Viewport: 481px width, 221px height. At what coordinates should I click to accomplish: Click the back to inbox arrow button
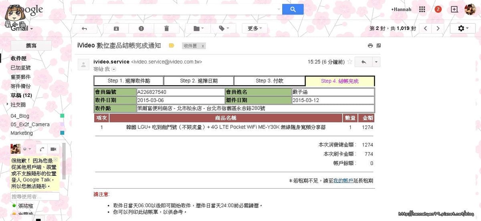click(84, 28)
